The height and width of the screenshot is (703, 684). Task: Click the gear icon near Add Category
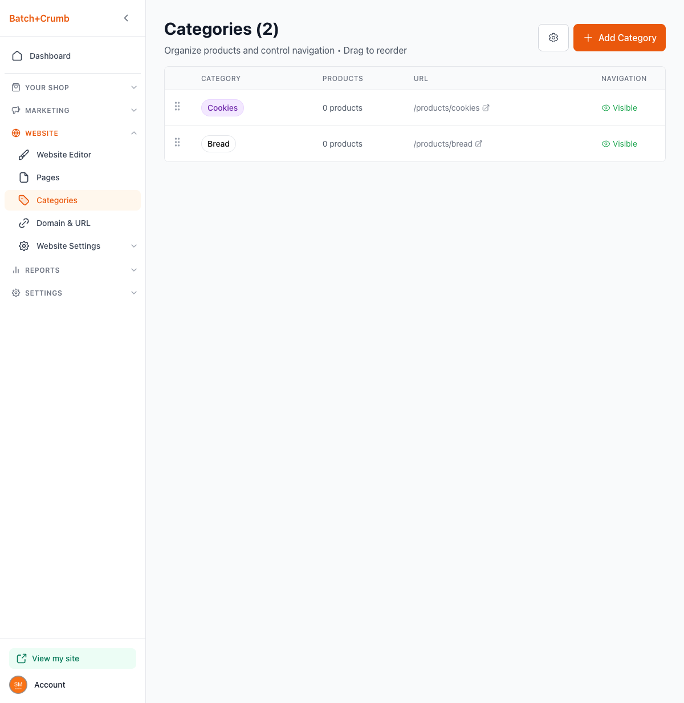(x=553, y=37)
